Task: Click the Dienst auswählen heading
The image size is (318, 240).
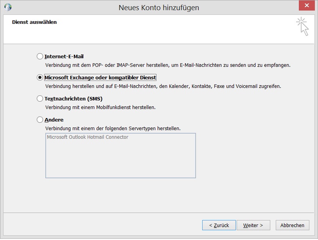Action: (34, 22)
